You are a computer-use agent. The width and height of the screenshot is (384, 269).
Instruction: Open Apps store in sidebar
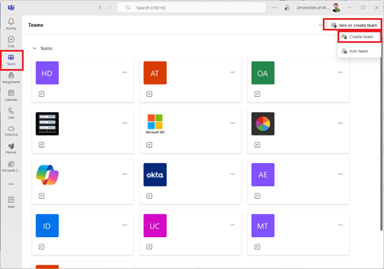click(x=11, y=202)
